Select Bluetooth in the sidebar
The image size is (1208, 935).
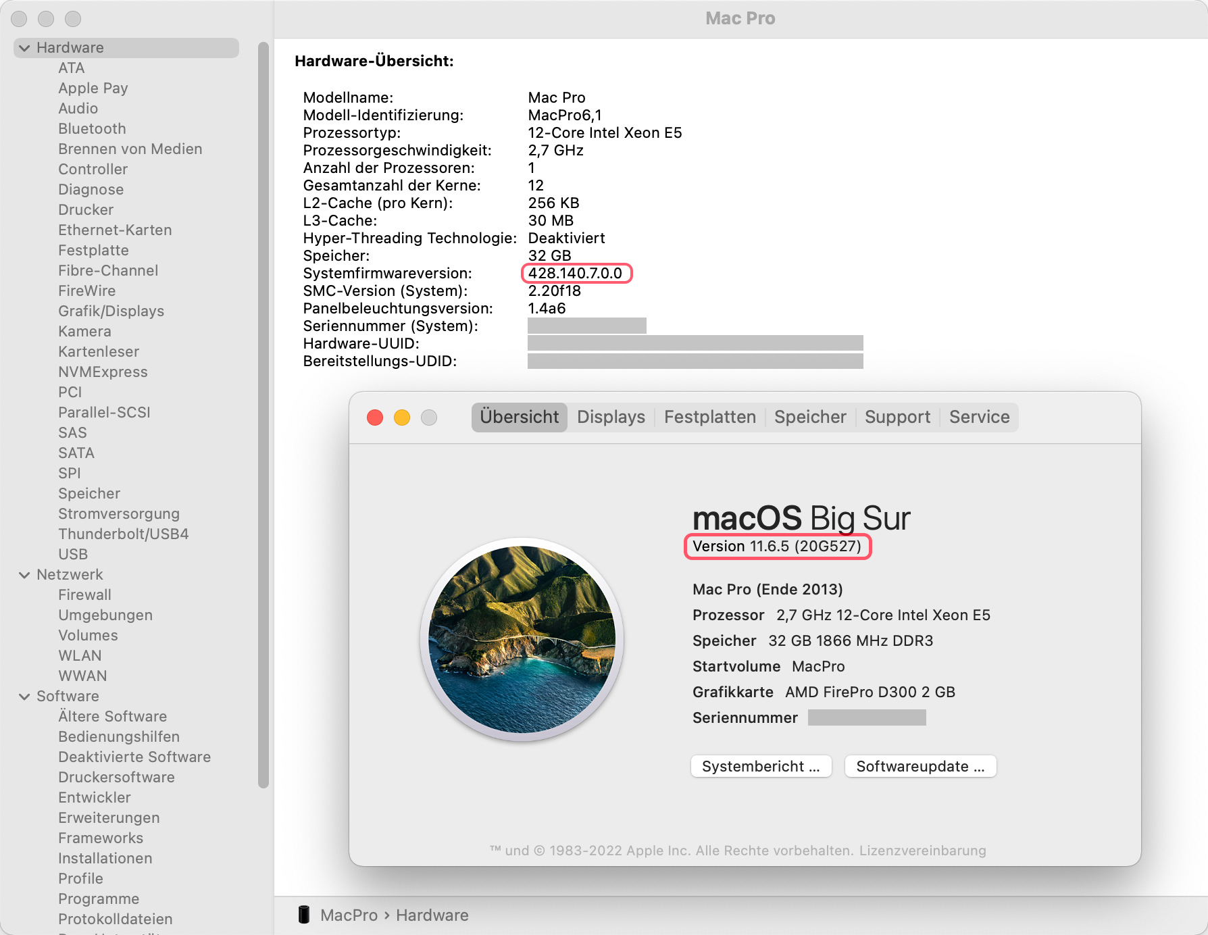coord(92,129)
